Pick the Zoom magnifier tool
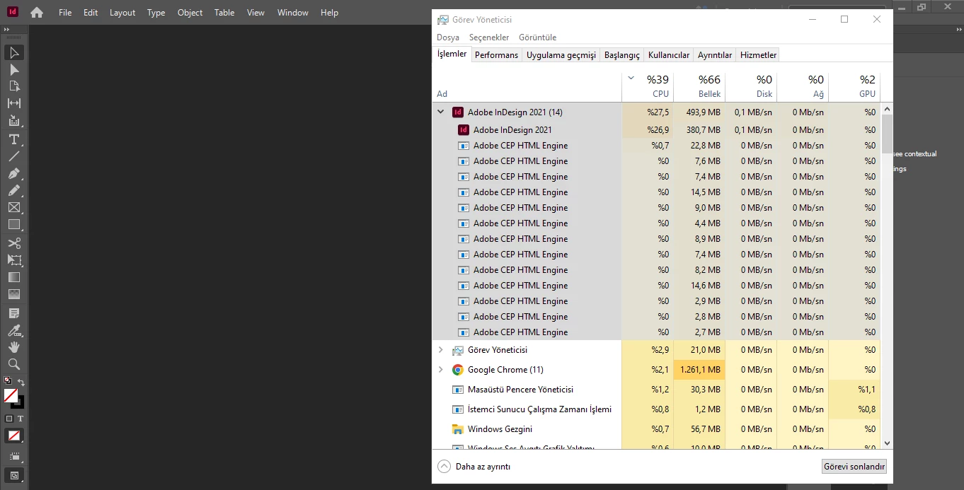 (x=14, y=364)
